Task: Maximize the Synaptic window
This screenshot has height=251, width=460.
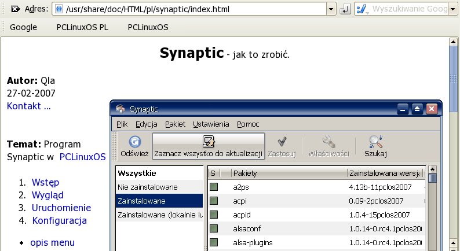Action: point(417,109)
